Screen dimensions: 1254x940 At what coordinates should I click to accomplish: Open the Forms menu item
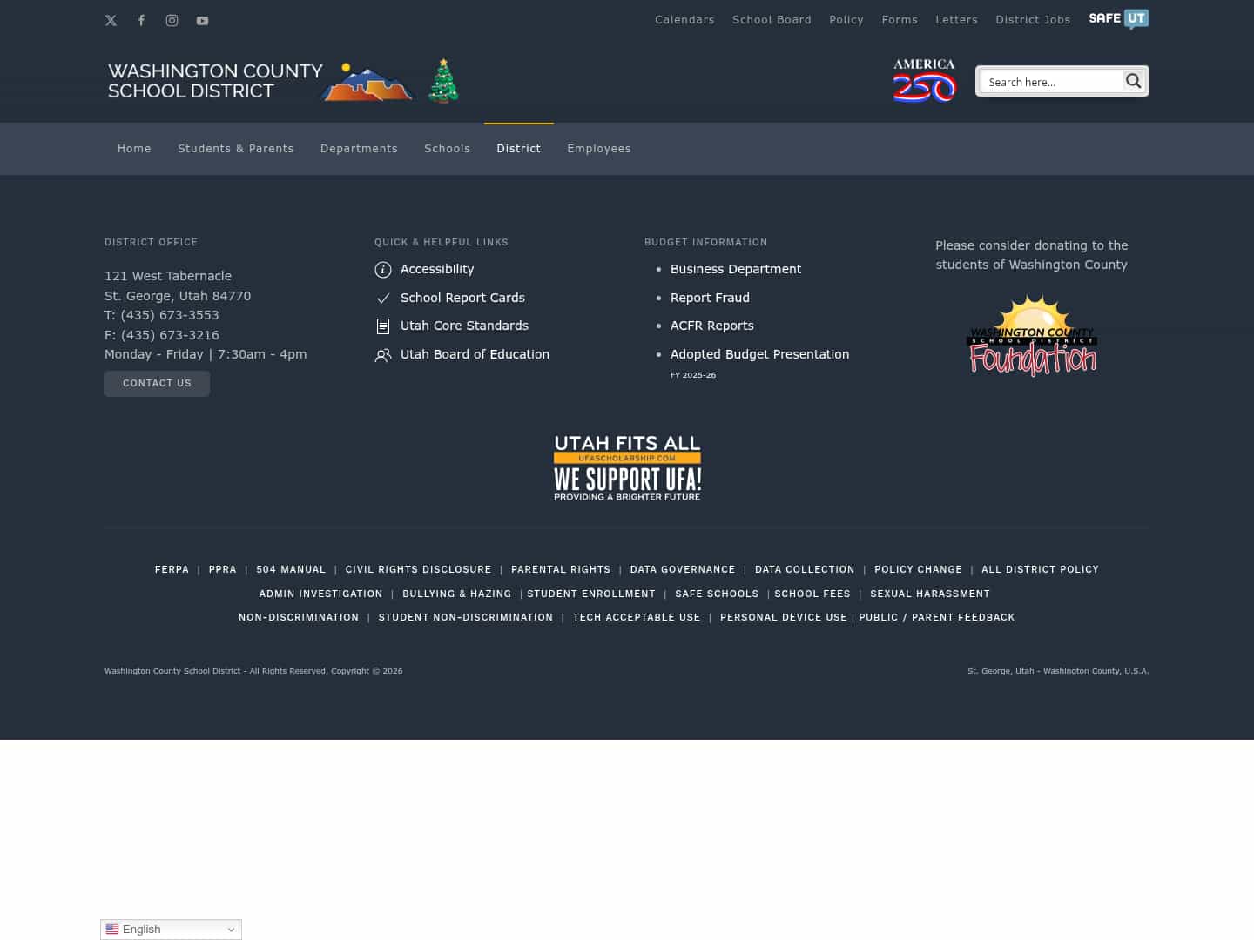point(900,19)
